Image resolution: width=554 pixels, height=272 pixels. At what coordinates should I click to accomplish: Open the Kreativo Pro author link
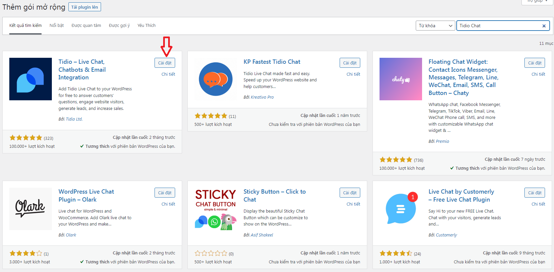pos(262,97)
